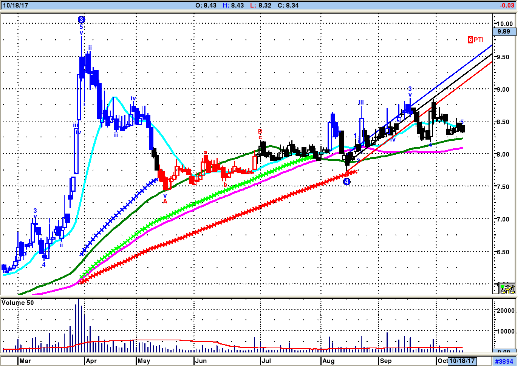Click the red wave A label
This screenshot has width=529, height=366.
[165, 201]
